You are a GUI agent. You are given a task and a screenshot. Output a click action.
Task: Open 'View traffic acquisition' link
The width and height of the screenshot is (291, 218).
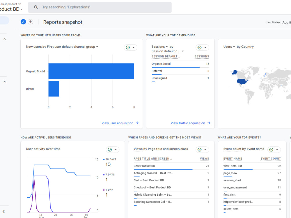coord(188,123)
